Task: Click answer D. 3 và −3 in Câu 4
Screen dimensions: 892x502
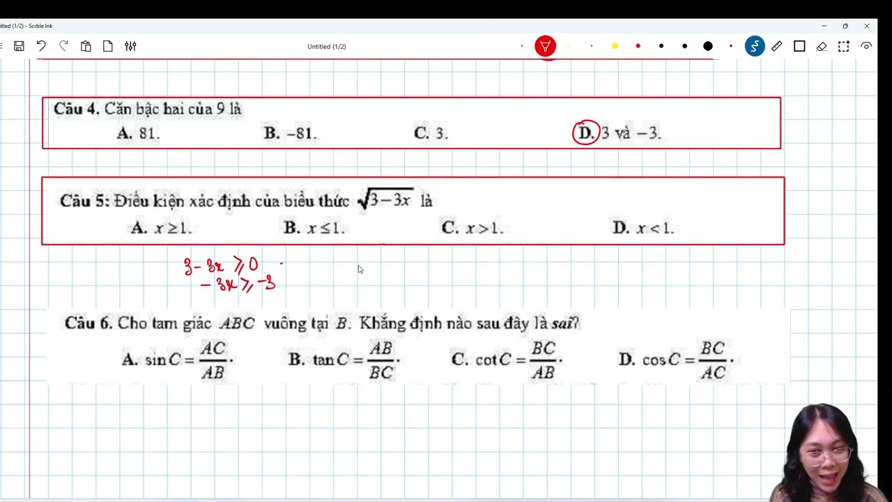Action: pos(617,133)
